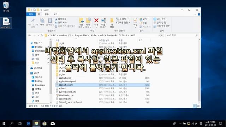Expand the Open button dropdown
Image resolution: width=226 pixels, height=127 pixels.
(x=148, y=19)
